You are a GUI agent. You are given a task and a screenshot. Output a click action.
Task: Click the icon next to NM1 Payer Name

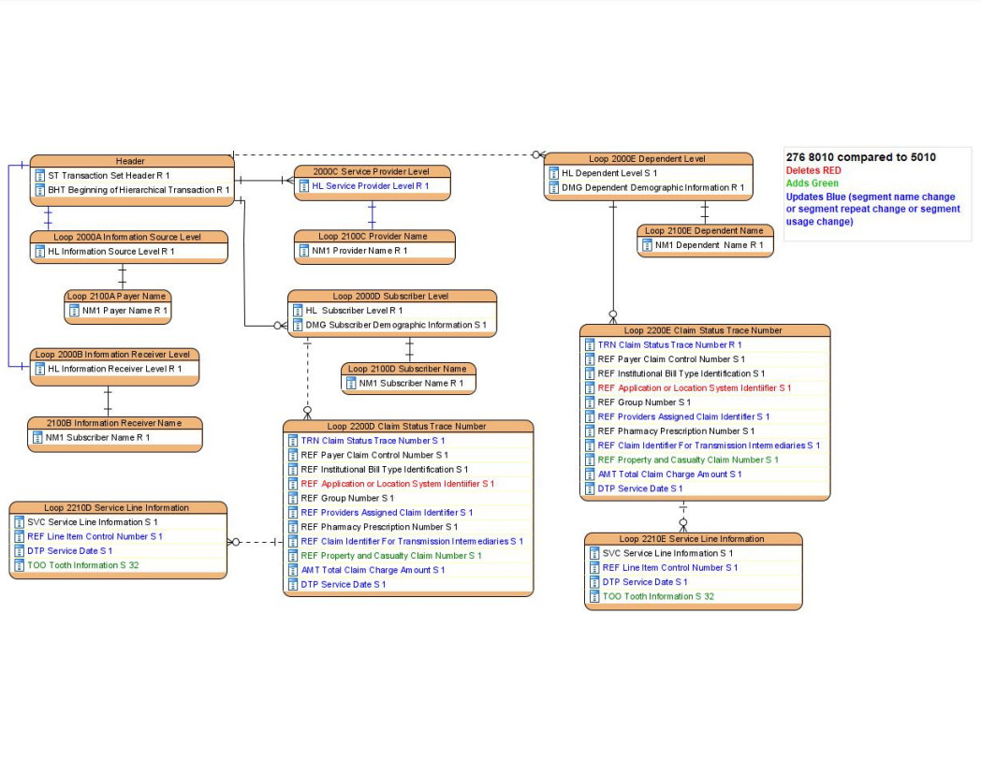[74, 311]
